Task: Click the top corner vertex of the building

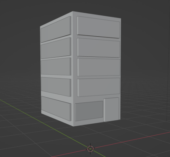Action: pos(73,12)
